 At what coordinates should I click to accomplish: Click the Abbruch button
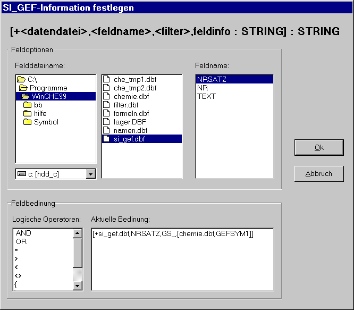click(x=319, y=174)
